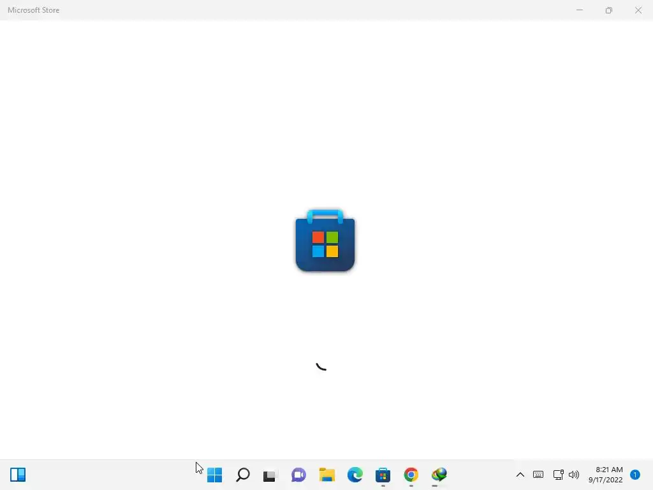Switch to Microsoft Store taskbar icon
Image resolution: width=653 pixels, height=490 pixels.
(x=383, y=475)
